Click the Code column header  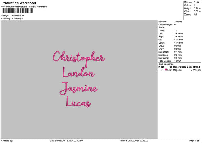tap(189, 67)
